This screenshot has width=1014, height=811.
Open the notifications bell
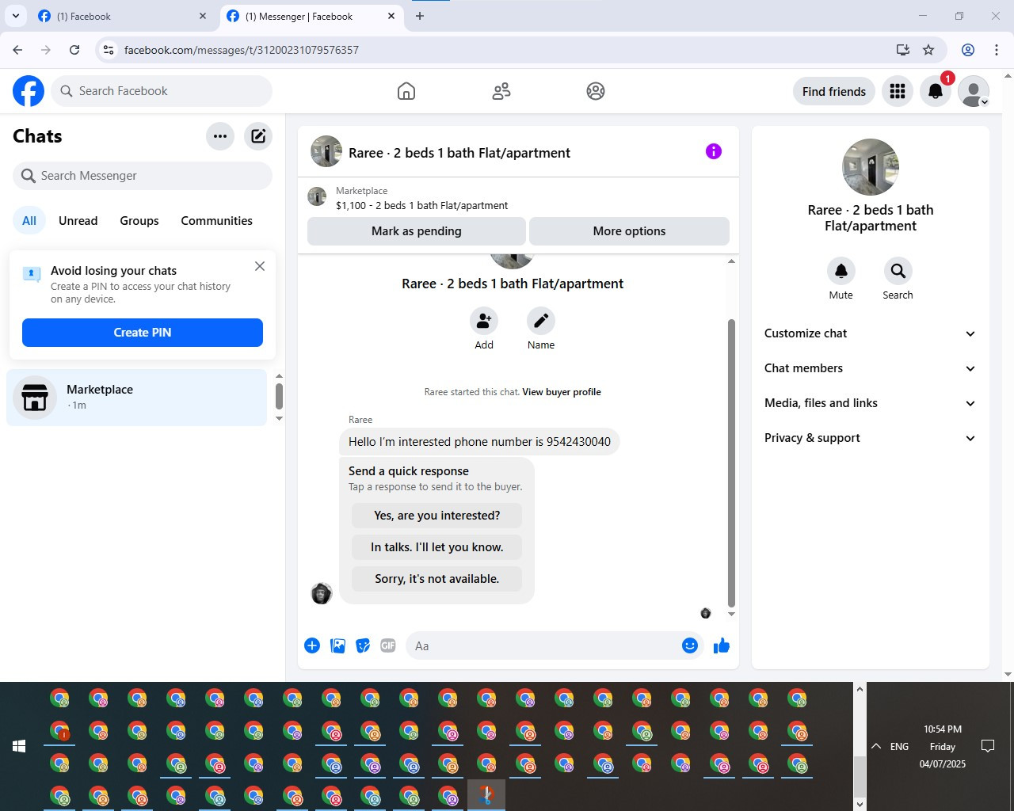point(936,92)
